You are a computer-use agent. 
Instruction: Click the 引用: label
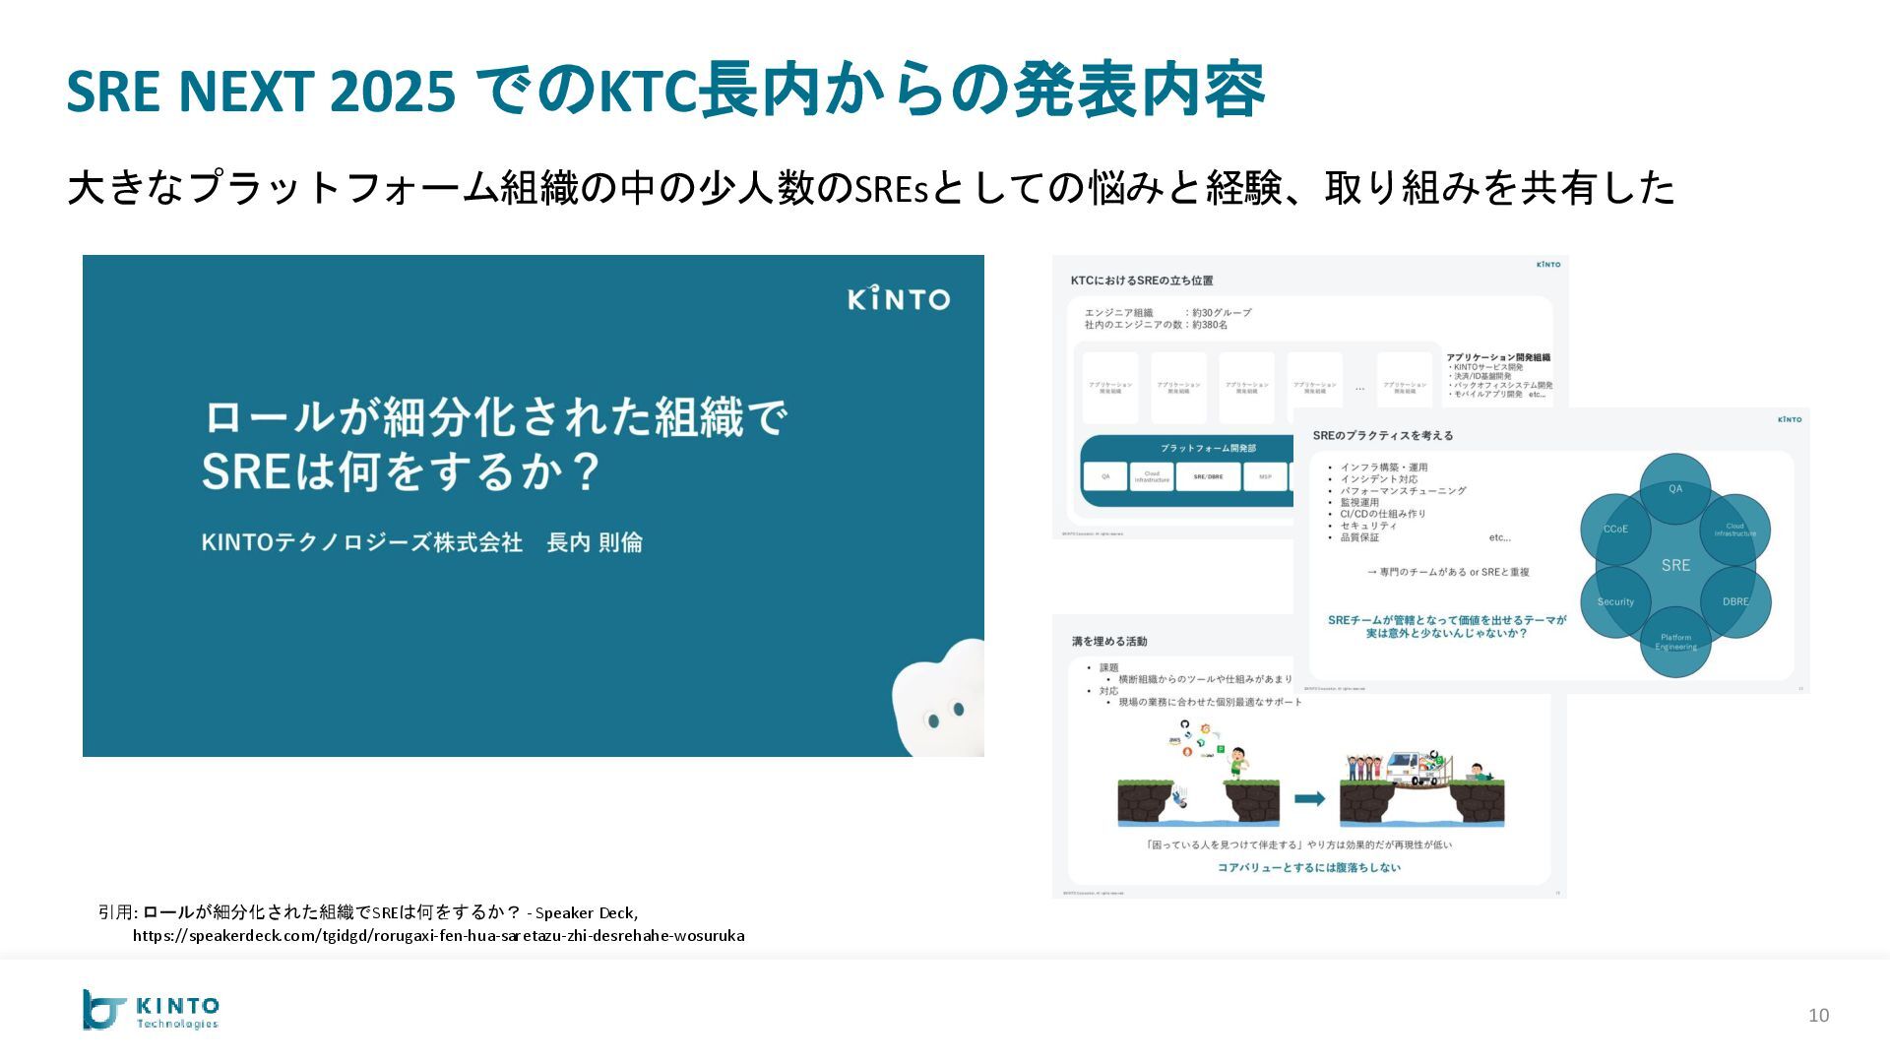pos(117,912)
